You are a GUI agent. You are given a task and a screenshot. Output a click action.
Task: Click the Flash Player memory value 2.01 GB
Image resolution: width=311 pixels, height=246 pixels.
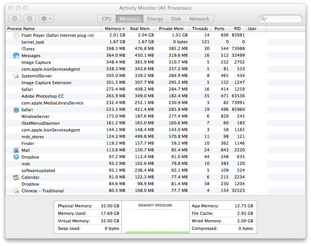coord(117,35)
